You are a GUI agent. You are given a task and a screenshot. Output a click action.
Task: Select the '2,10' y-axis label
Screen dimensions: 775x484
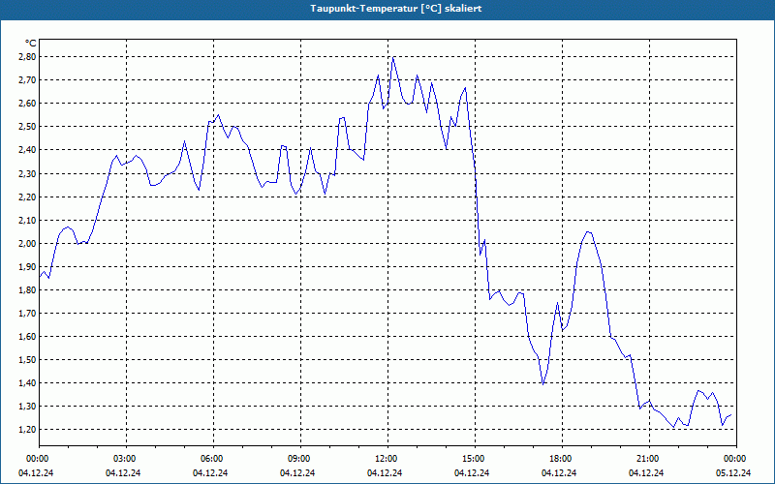[27, 221]
